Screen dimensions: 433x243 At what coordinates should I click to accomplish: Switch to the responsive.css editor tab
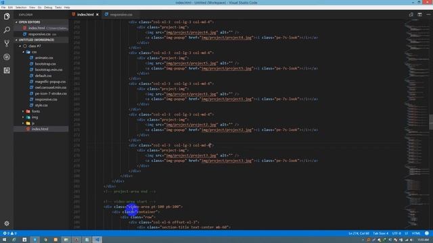pos(121,15)
